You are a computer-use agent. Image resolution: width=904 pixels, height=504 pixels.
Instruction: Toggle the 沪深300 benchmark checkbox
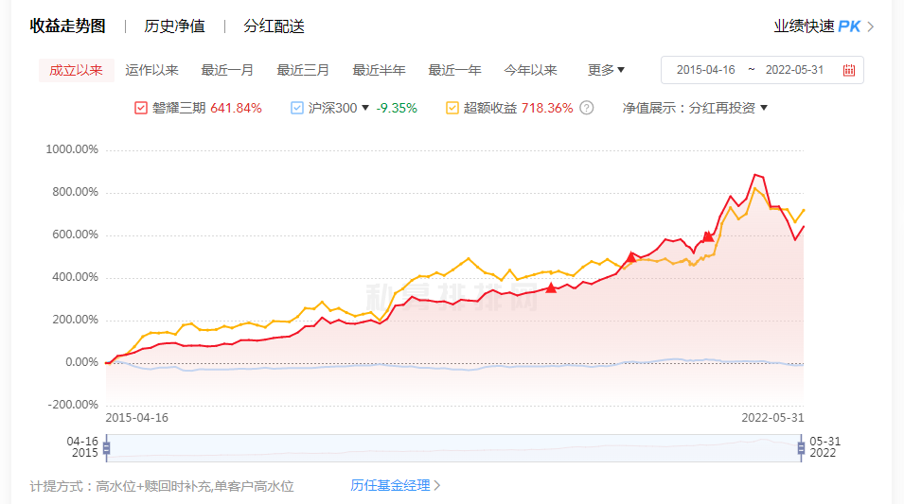coord(297,108)
